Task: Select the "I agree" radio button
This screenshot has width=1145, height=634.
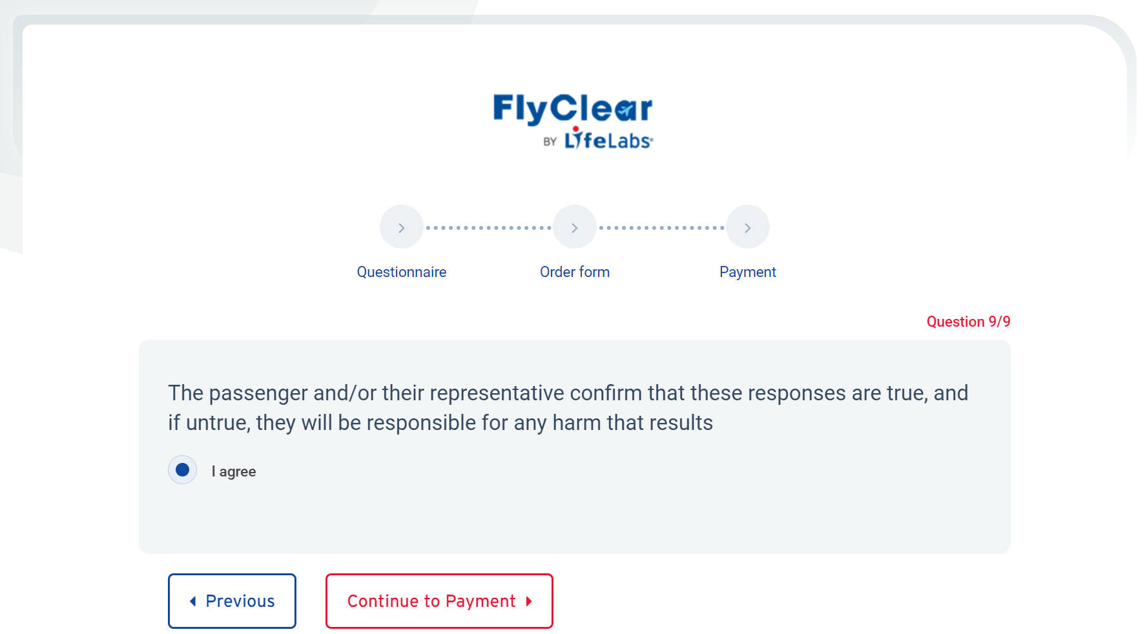Action: (x=182, y=469)
